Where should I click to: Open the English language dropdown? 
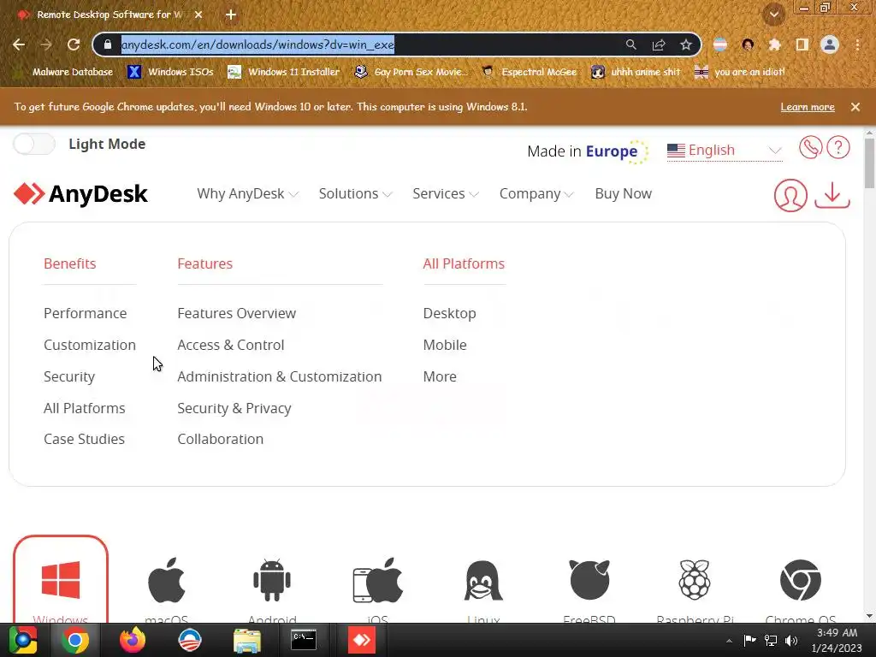tap(725, 151)
